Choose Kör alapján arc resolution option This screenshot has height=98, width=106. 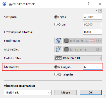[x=56, y=74]
